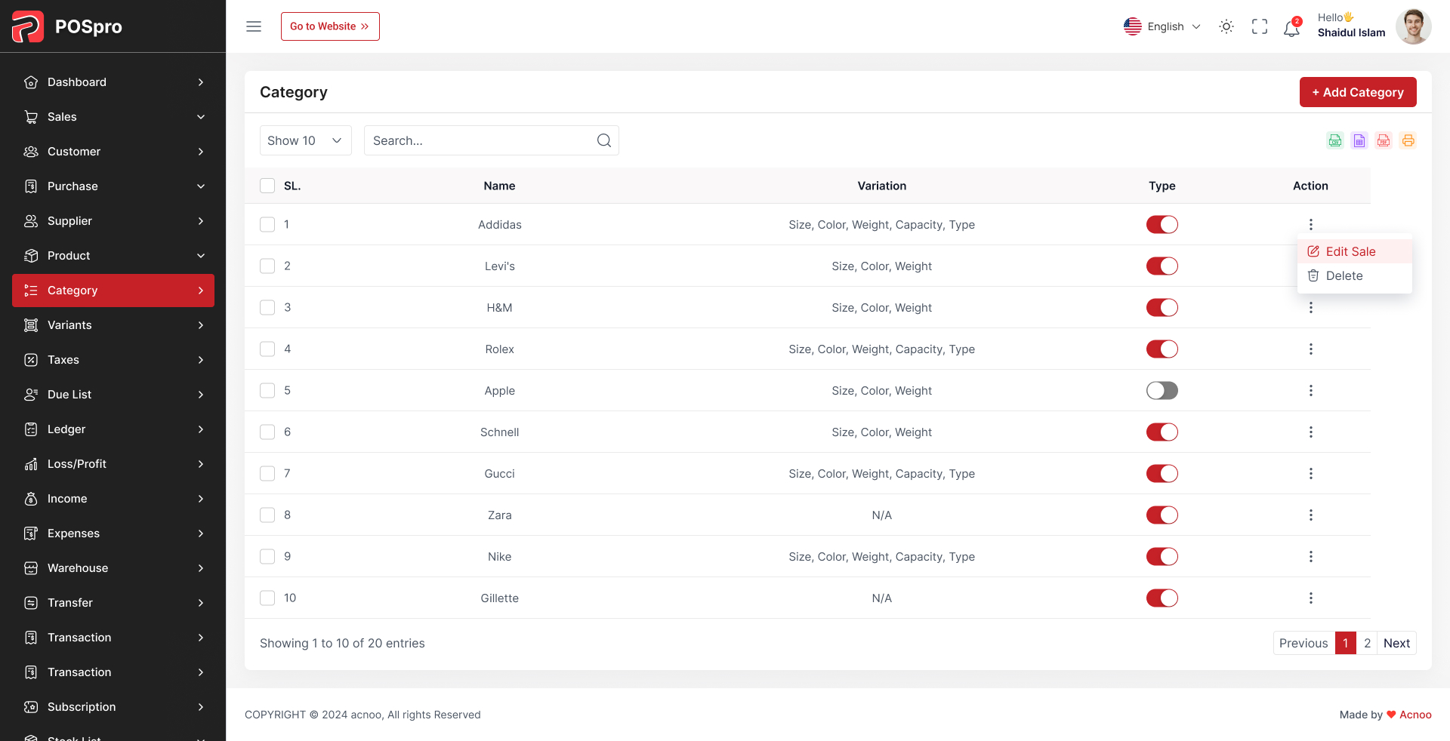The image size is (1450, 741).
Task: Enable the Apple type toggle
Action: pos(1162,391)
